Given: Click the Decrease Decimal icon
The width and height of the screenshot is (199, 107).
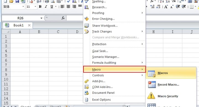Looking at the screenshot, I should pos(158,7).
